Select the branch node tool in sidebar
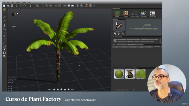This screenshot has width=189, height=106. (x=4, y=29)
